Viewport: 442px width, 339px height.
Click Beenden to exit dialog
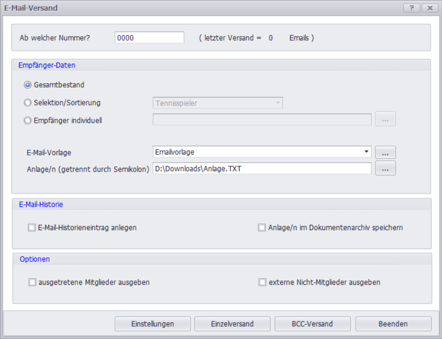(x=393, y=324)
